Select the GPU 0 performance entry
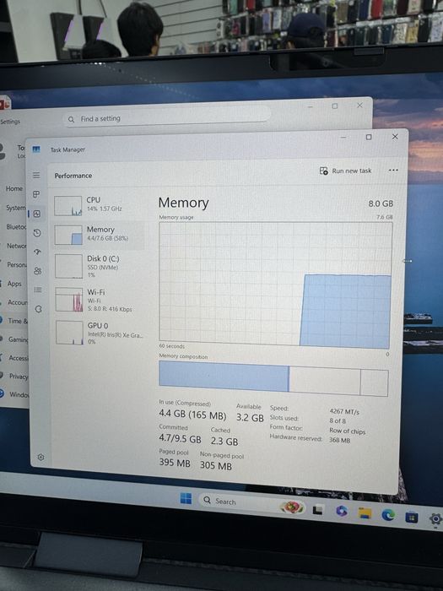443x591 pixels. point(100,333)
